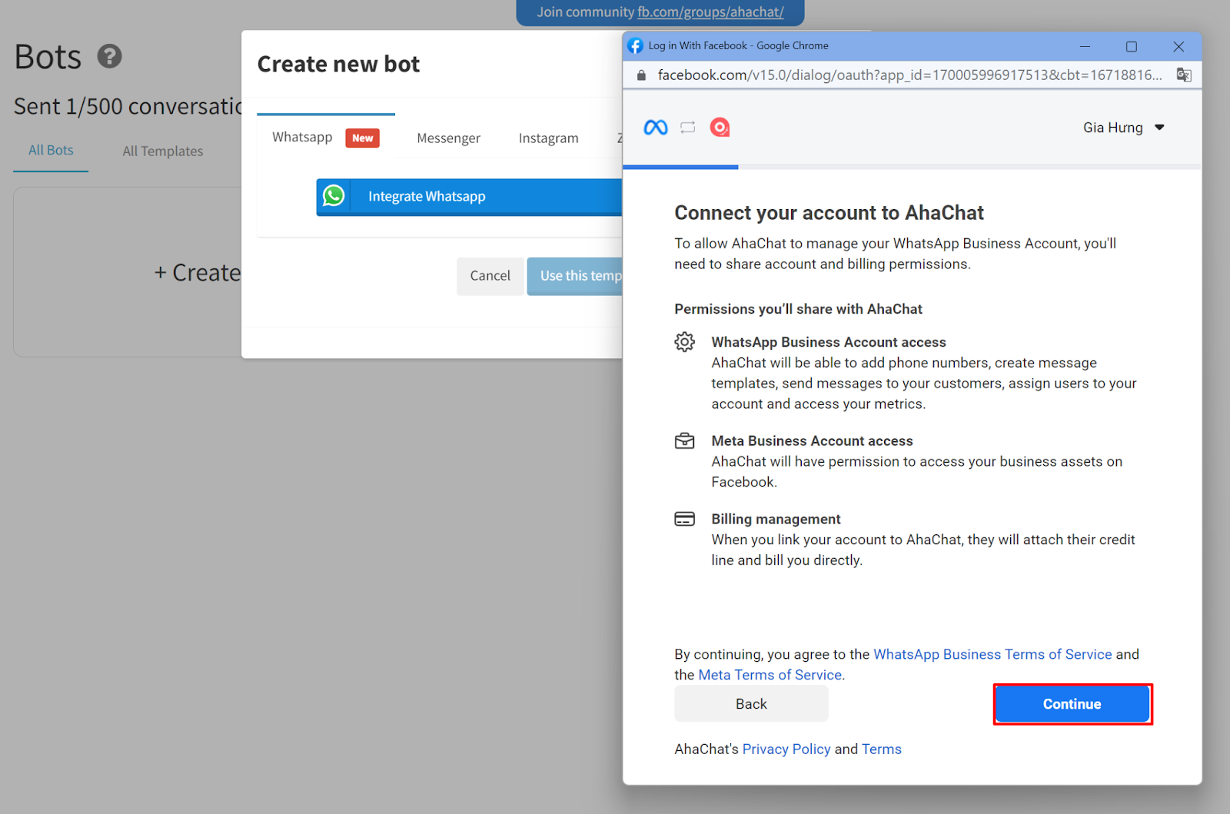Open WhatsApp Business Terms of Service link
The height and width of the screenshot is (814, 1230).
pyautogui.click(x=992, y=654)
